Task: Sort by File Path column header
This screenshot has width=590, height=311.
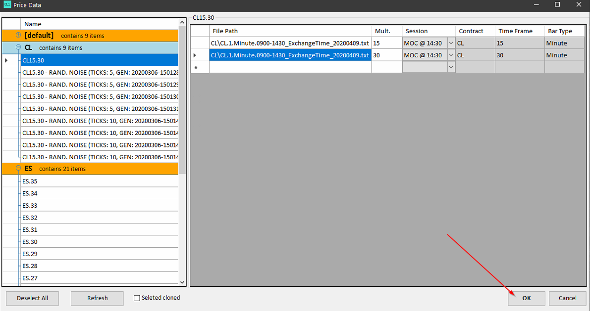Action: coord(290,31)
